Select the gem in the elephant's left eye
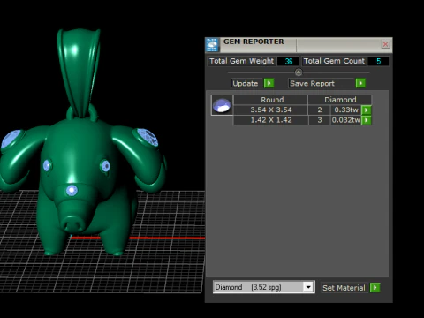This screenshot has width=424, height=318. pyautogui.click(x=105, y=166)
